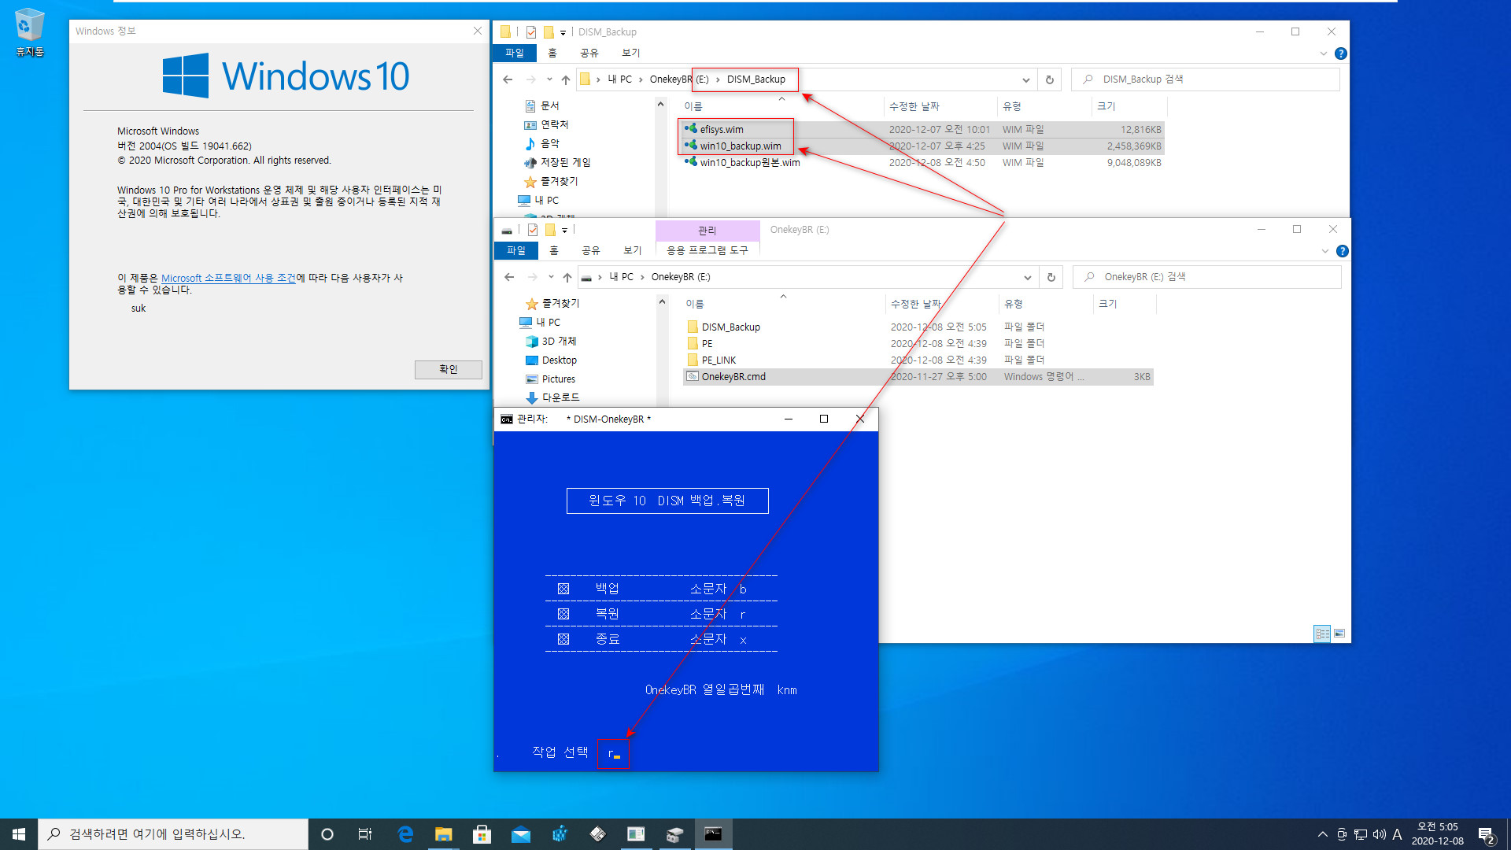Click OnekeyBR (E:) search field
Screen dimensions: 1511x850
1206,277
